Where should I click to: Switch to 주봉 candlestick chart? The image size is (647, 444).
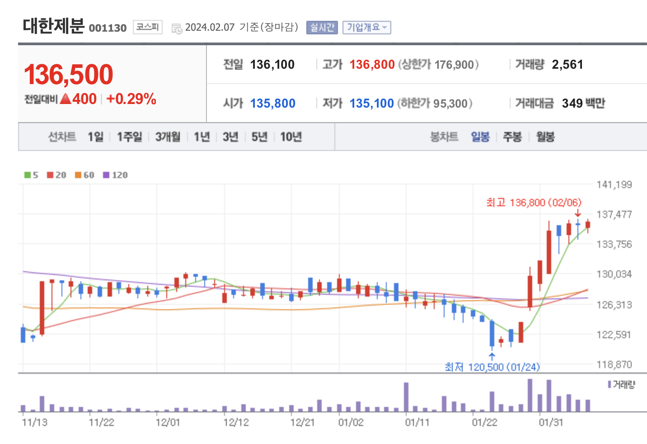pyautogui.click(x=512, y=137)
